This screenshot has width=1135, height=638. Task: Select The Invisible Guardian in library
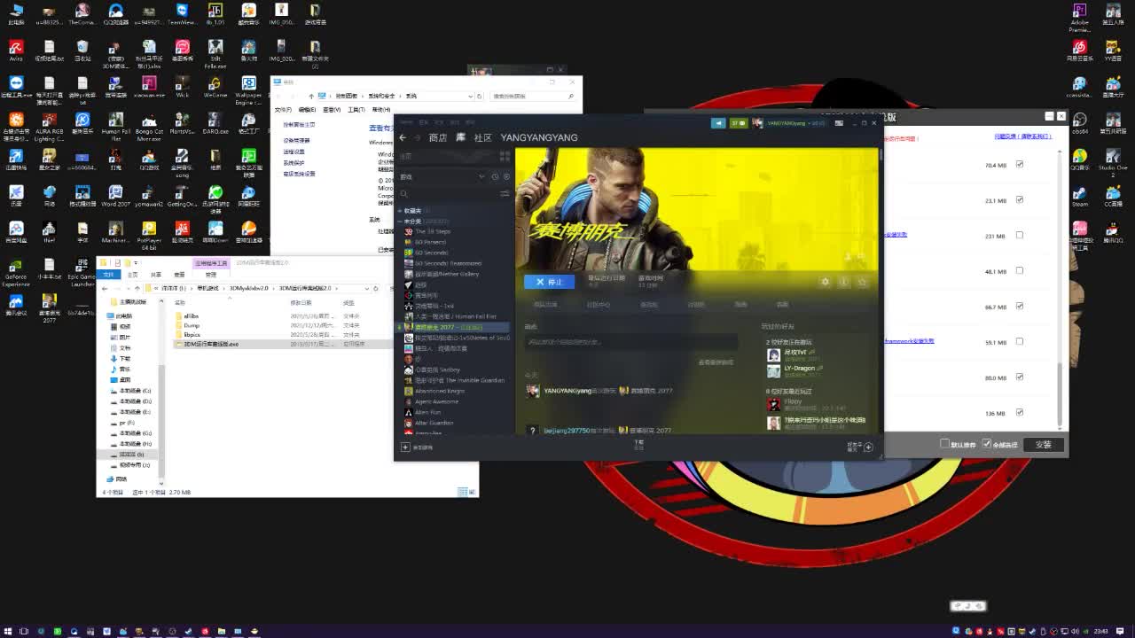point(459,380)
